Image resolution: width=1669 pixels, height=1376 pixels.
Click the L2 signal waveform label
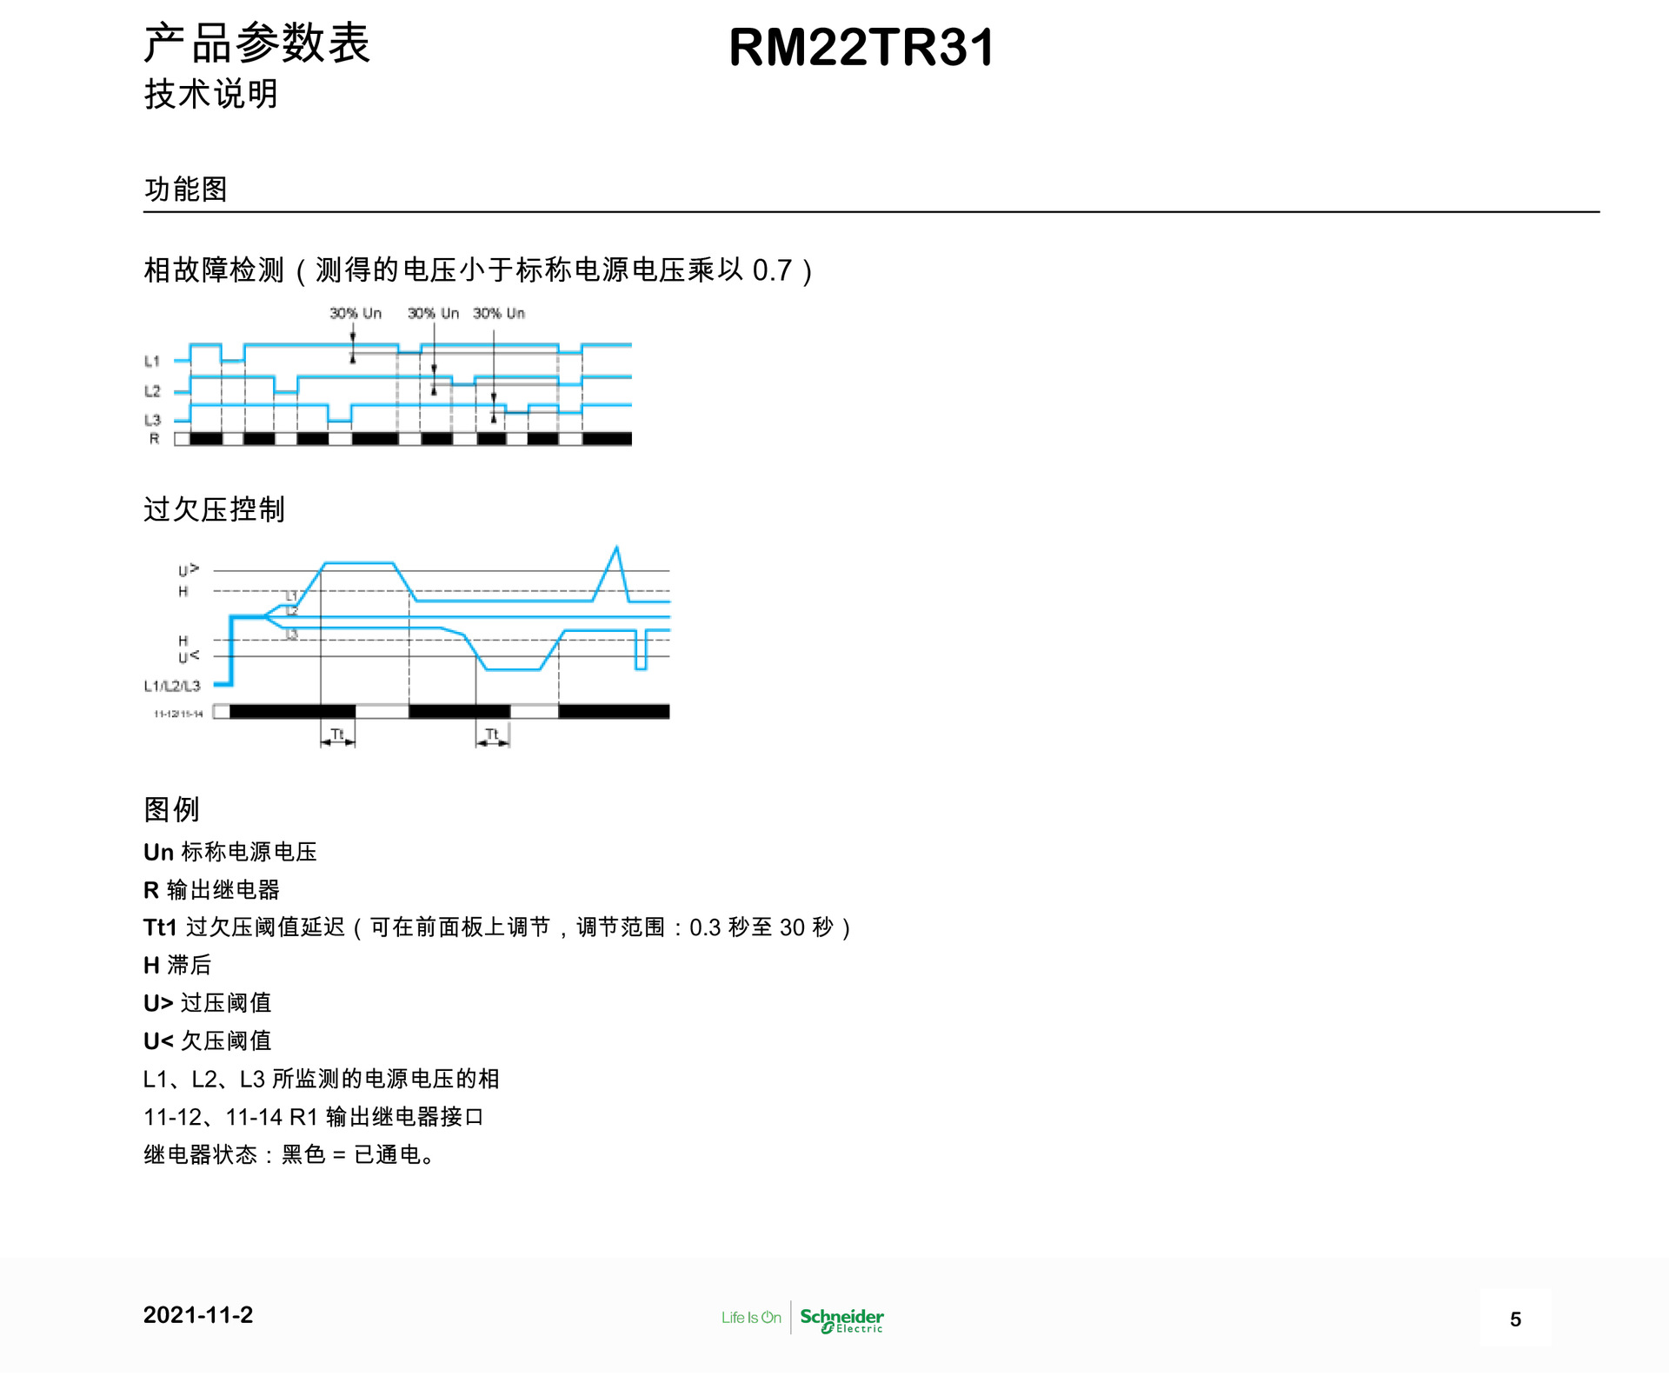point(152,390)
